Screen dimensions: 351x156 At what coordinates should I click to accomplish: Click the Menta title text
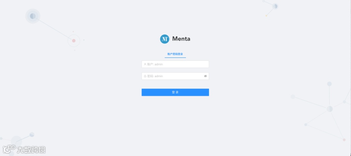tap(181, 39)
